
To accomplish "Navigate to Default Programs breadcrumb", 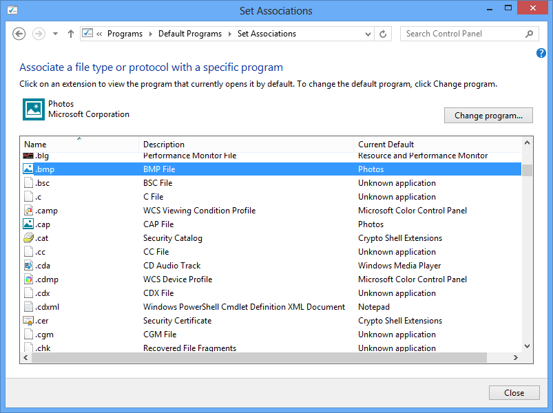I will pyautogui.click(x=190, y=34).
